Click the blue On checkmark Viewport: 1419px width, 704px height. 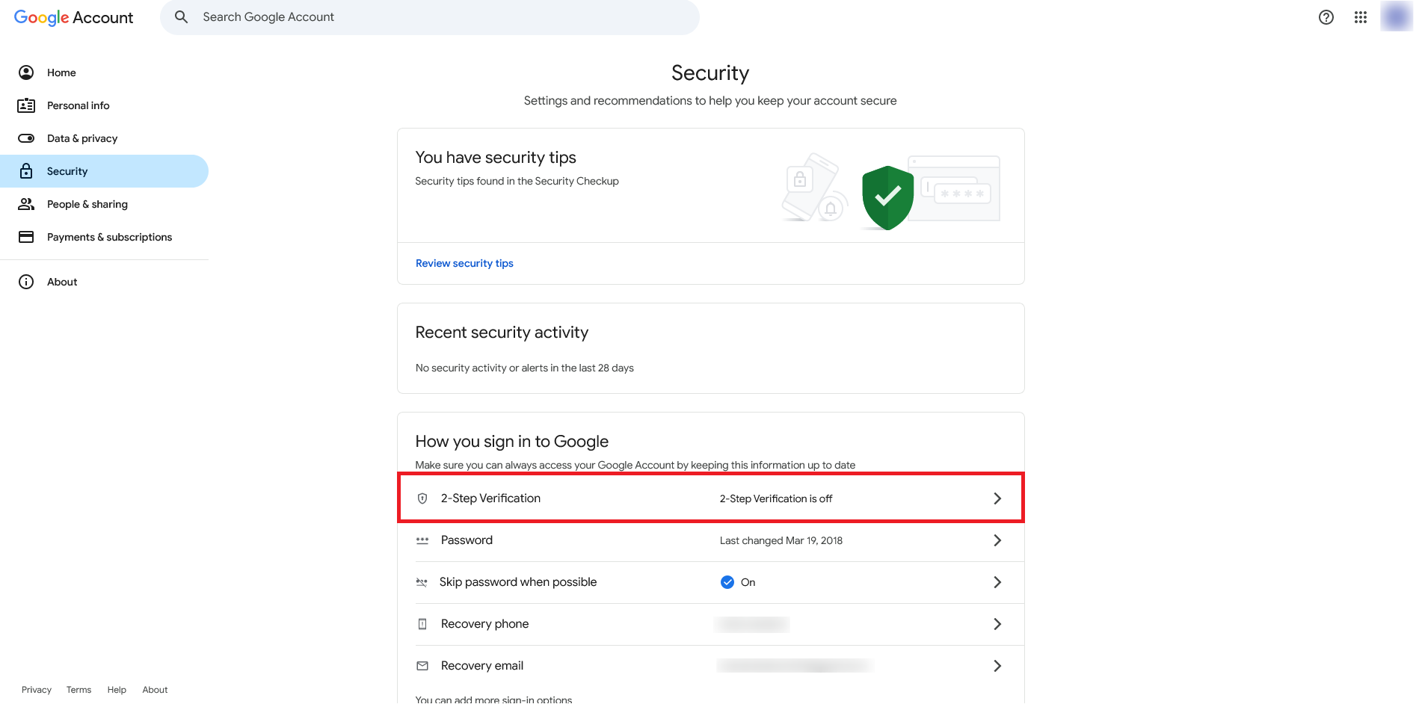point(727,582)
